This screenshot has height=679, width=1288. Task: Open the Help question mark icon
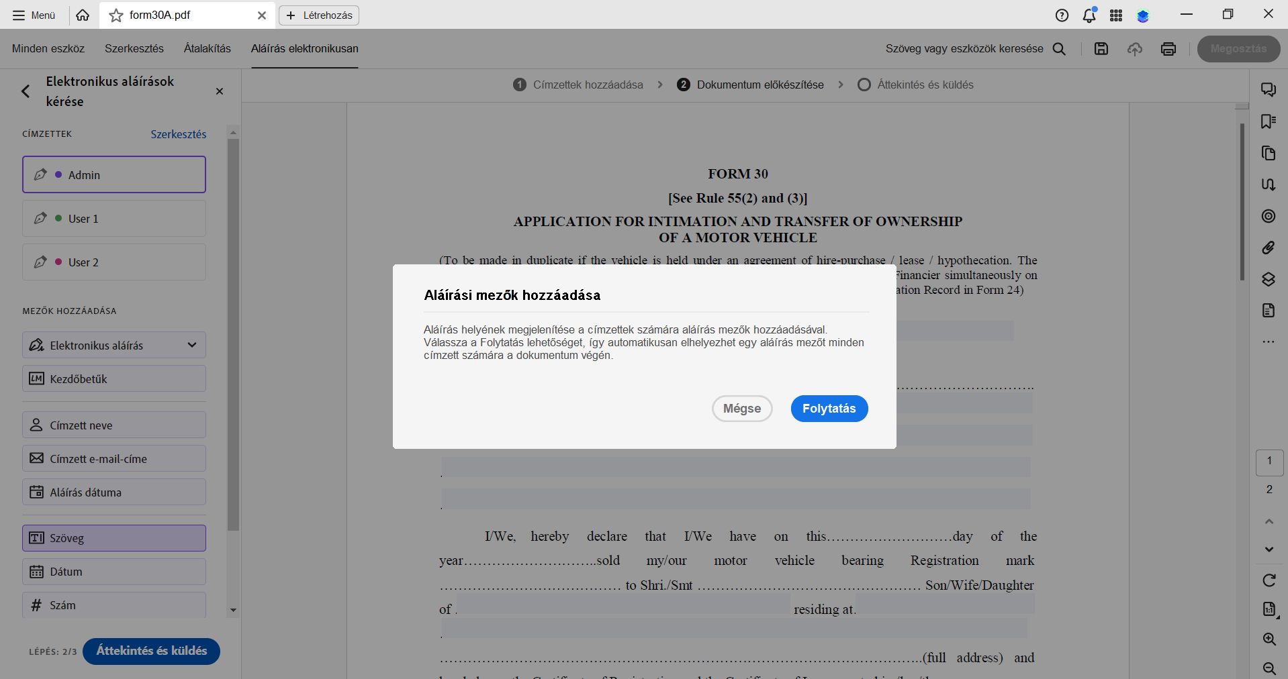(x=1062, y=15)
